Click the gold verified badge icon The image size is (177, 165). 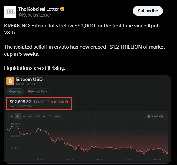click(62, 9)
